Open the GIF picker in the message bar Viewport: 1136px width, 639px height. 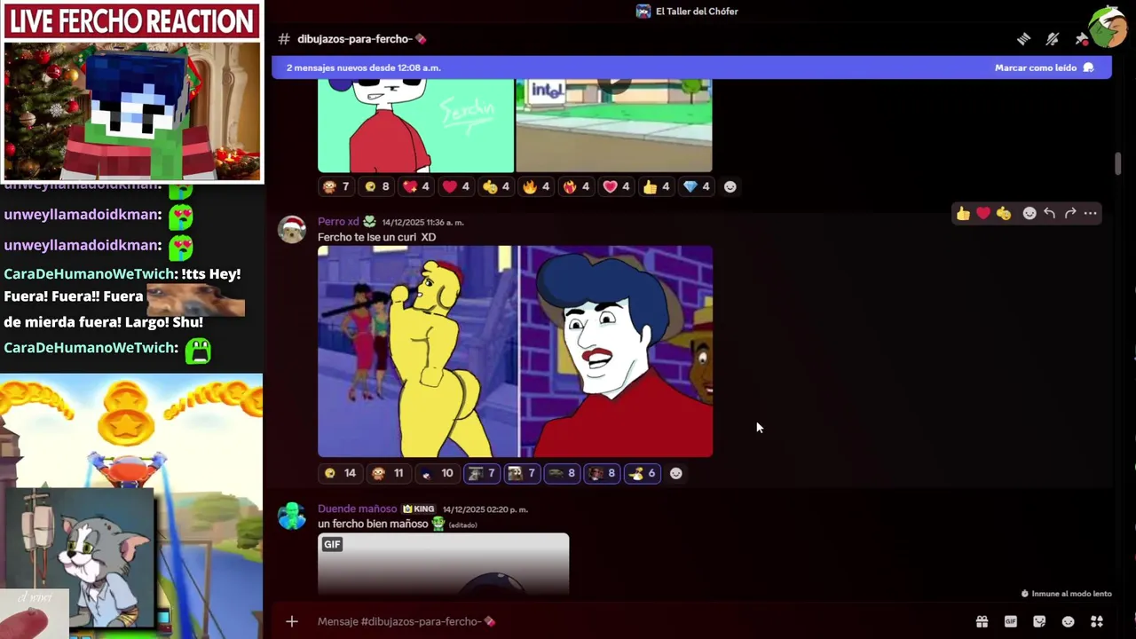[1010, 621]
